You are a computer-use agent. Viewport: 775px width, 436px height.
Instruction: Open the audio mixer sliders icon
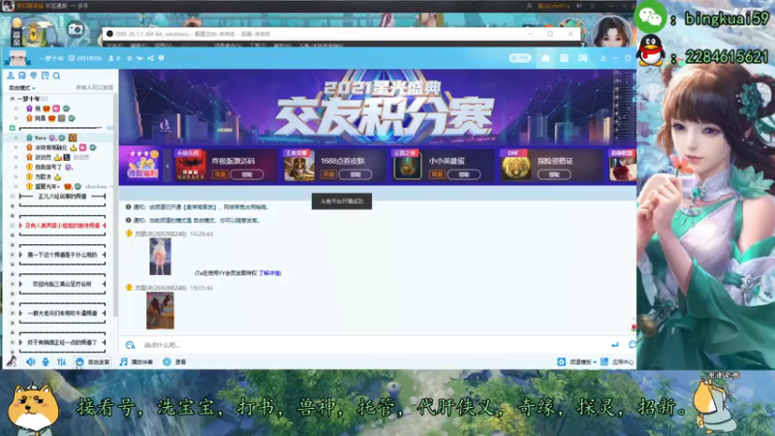pyautogui.click(x=61, y=361)
